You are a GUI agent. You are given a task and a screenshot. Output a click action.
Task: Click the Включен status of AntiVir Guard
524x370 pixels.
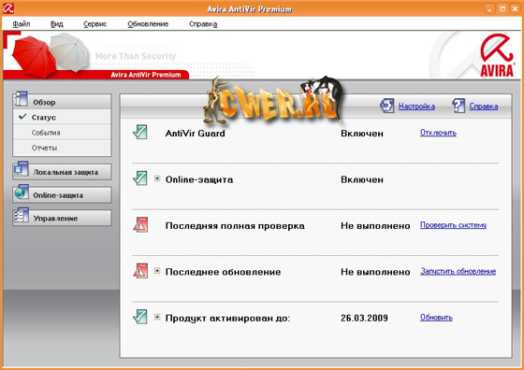[x=362, y=134]
